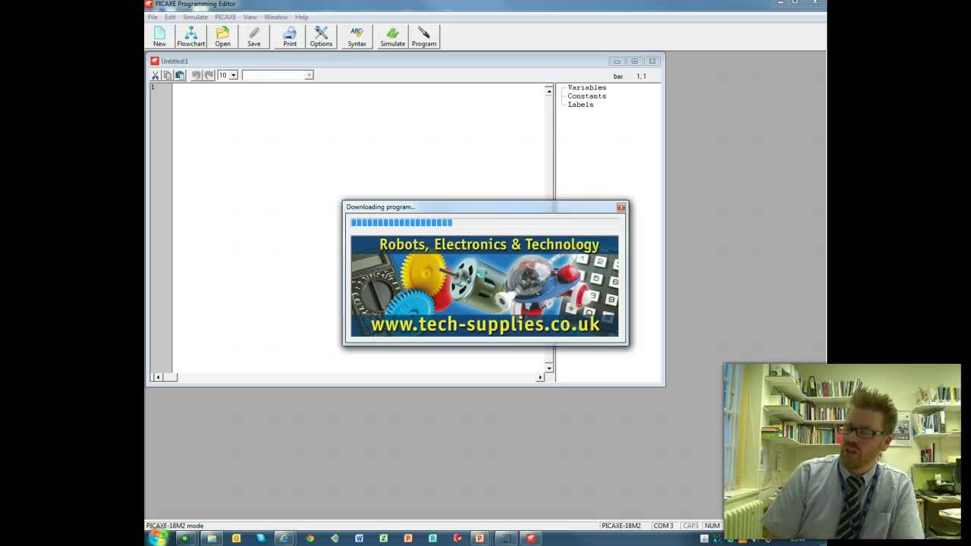Open the Window menu
The image size is (971, 546).
click(275, 17)
